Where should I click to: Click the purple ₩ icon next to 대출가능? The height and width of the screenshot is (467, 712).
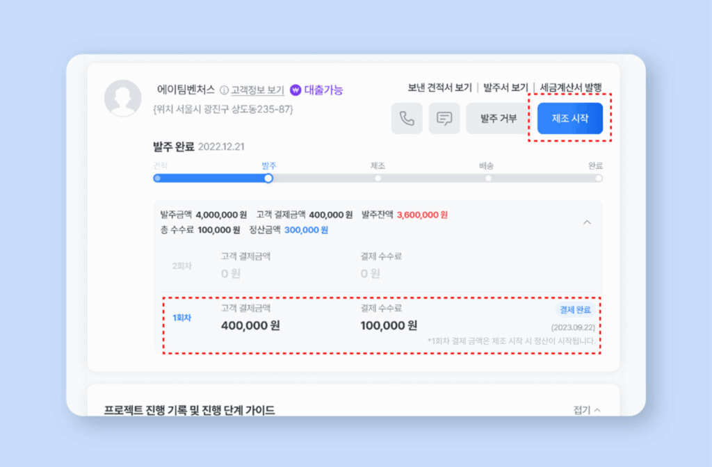click(296, 90)
